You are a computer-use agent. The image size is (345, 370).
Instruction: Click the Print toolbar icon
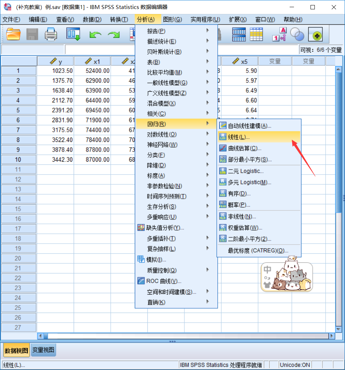pyautogui.click(x=51, y=34)
